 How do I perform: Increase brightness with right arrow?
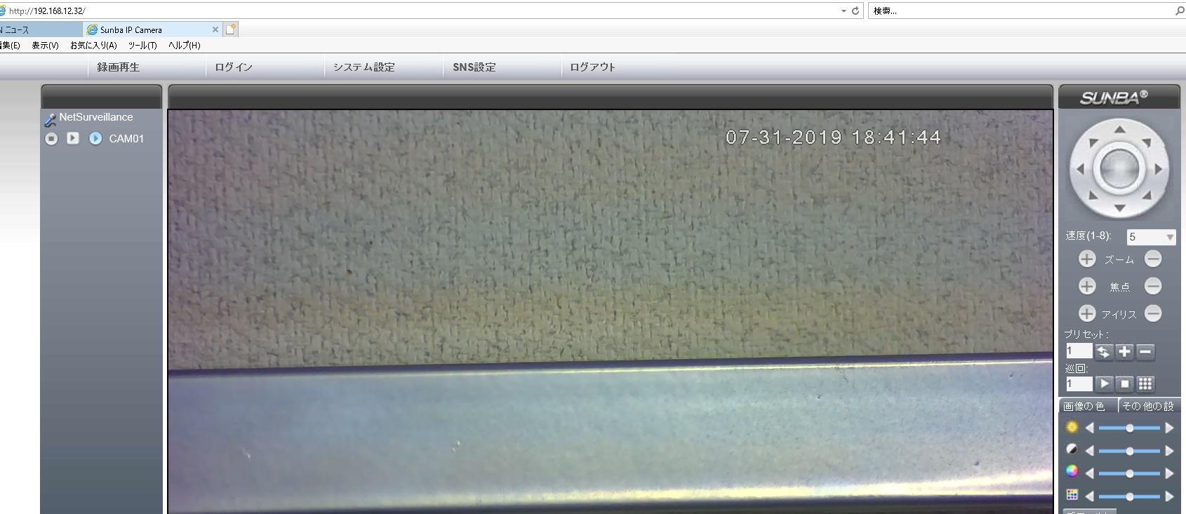click(1169, 428)
